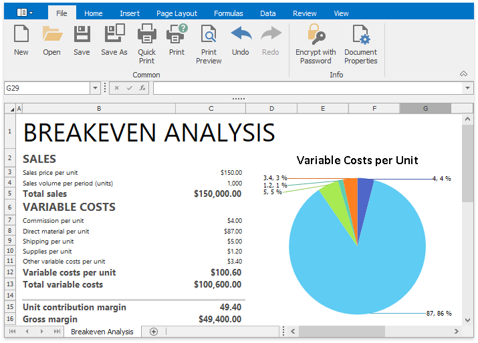The image size is (478, 343).
Task: Click the 87, 86 % pie data label
Action: pyautogui.click(x=439, y=313)
